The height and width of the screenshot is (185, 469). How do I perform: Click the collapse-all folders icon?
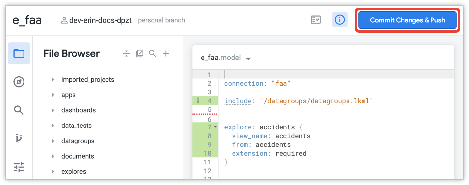pyautogui.click(x=126, y=54)
